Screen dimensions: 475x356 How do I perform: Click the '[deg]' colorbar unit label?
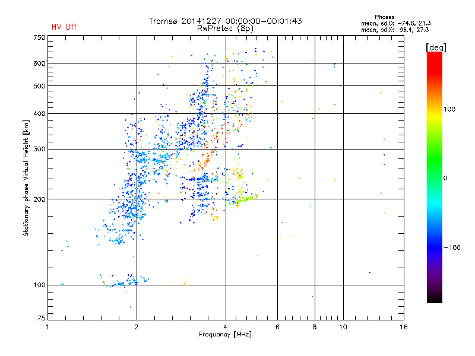pos(436,47)
